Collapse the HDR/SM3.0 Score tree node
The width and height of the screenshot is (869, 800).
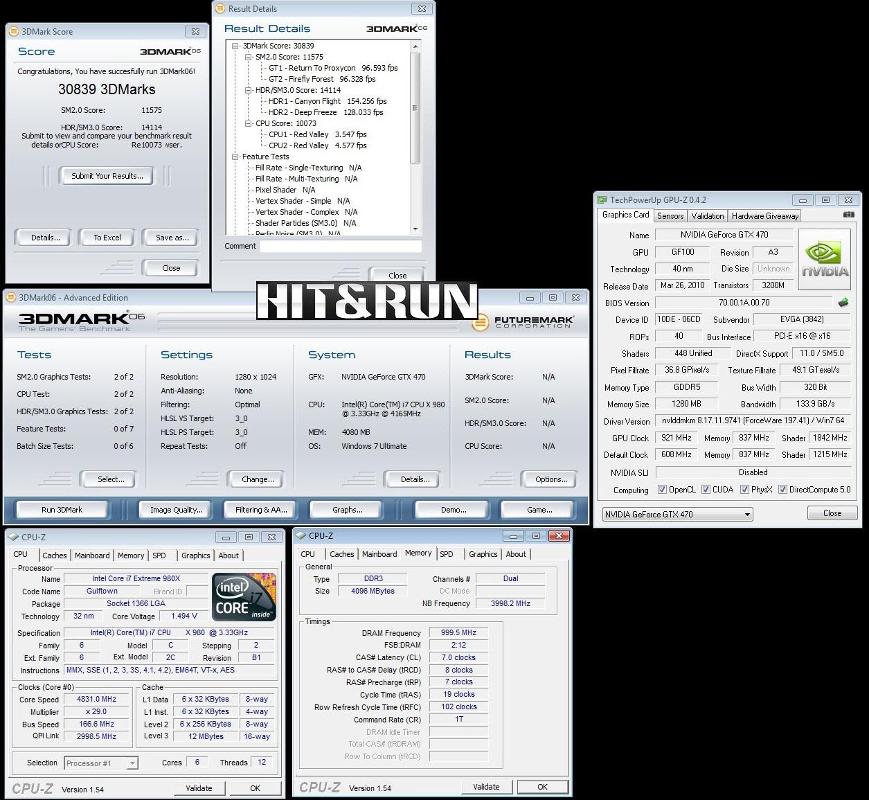pyautogui.click(x=249, y=90)
